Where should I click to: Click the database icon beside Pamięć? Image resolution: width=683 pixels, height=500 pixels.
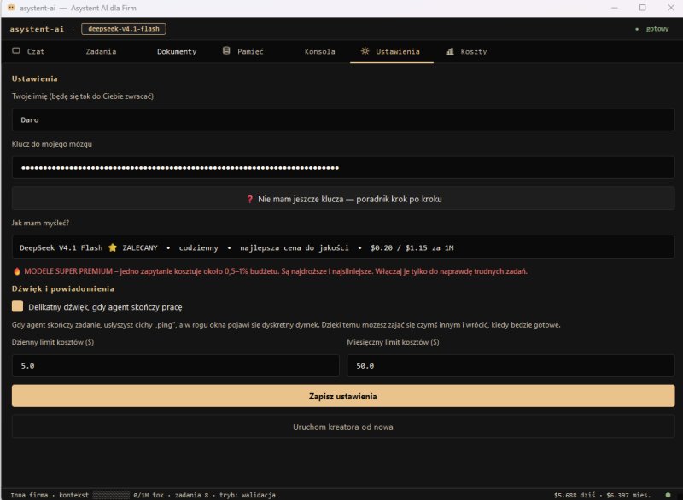point(226,51)
